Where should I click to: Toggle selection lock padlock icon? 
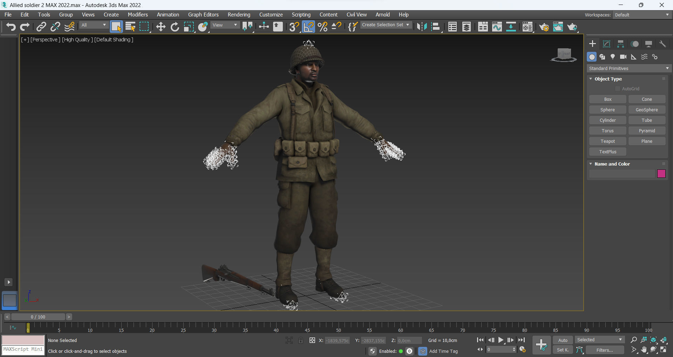(x=301, y=340)
